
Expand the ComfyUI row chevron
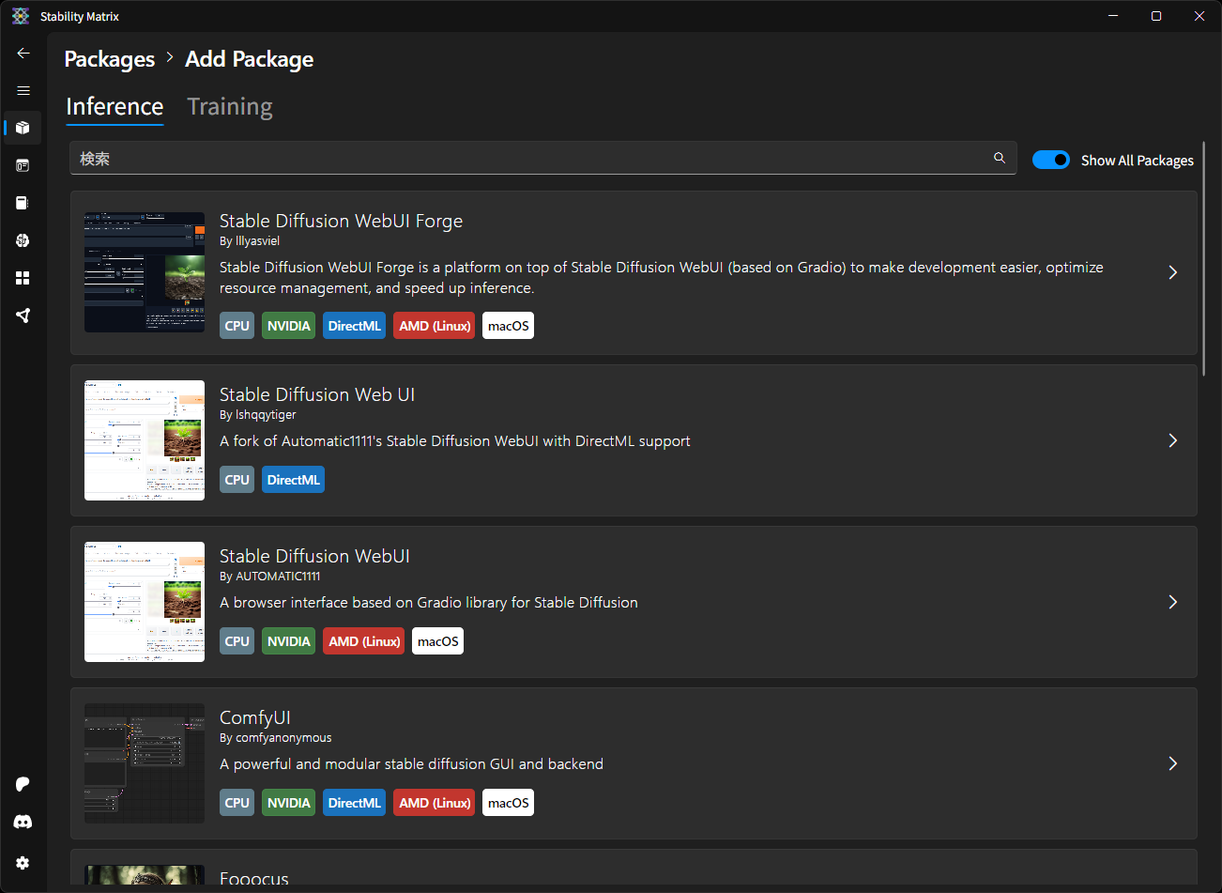[1173, 763]
